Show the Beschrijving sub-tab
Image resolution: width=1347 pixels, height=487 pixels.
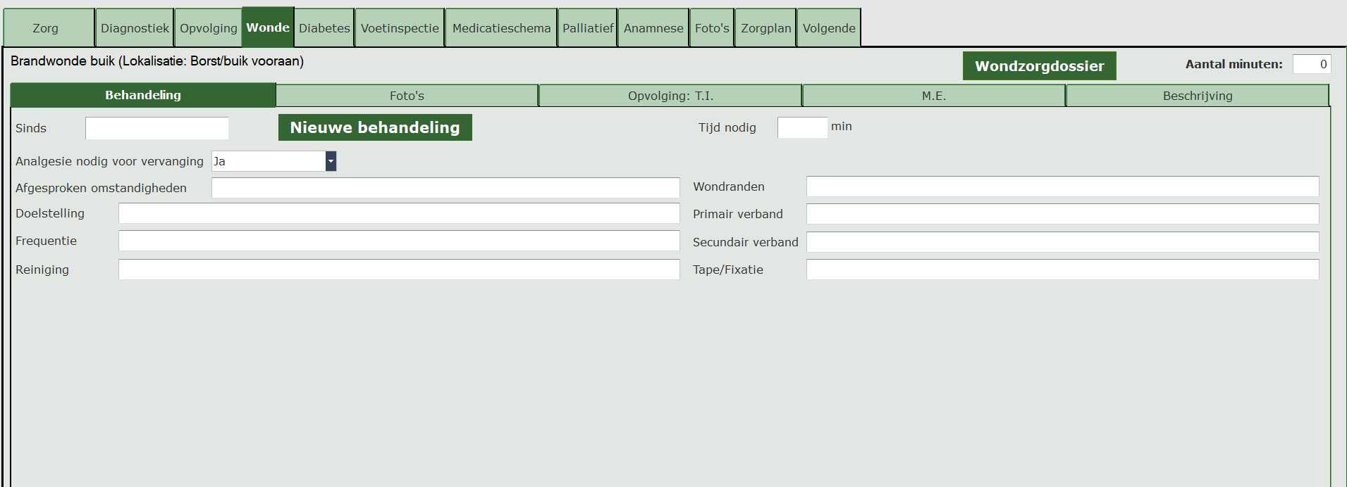click(1197, 96)
